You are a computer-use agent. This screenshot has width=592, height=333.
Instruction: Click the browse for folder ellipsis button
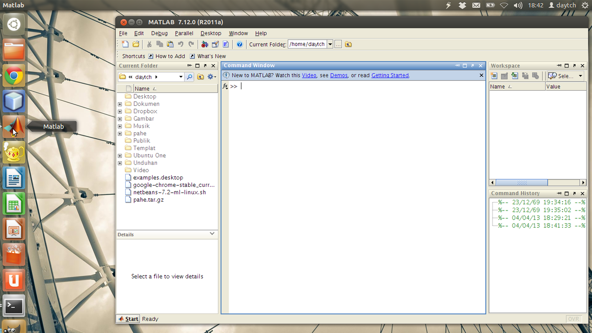coord(338,44)
